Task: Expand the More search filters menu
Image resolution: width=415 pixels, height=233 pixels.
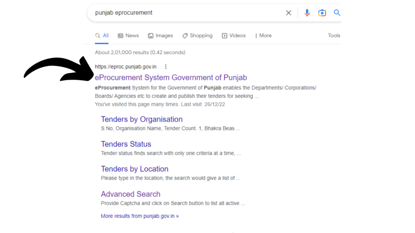Action: click(x=263, y=36)
